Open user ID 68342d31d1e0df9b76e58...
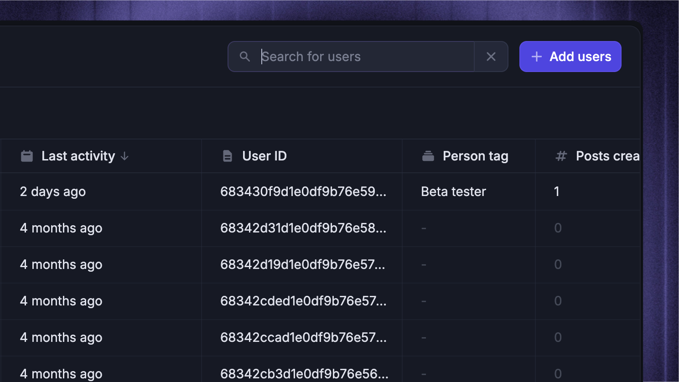 303,228
